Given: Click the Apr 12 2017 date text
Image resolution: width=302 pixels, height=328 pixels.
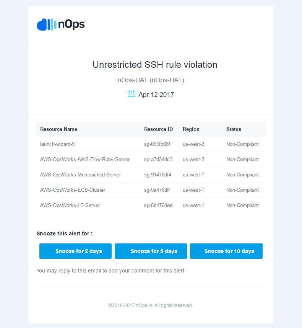Looking at the screenshot, I should click(156, 95).
